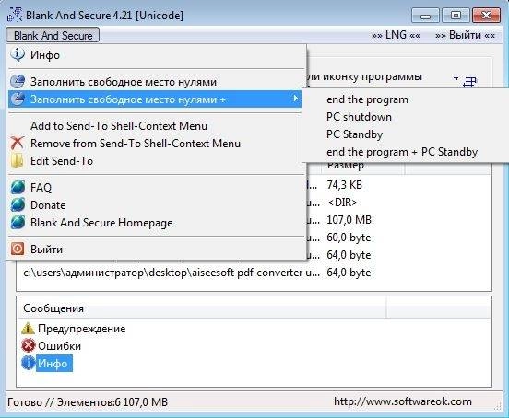Screen dimensions: 509x418
Task: Click the application icon in the title bar
Action: click(15, 15)
